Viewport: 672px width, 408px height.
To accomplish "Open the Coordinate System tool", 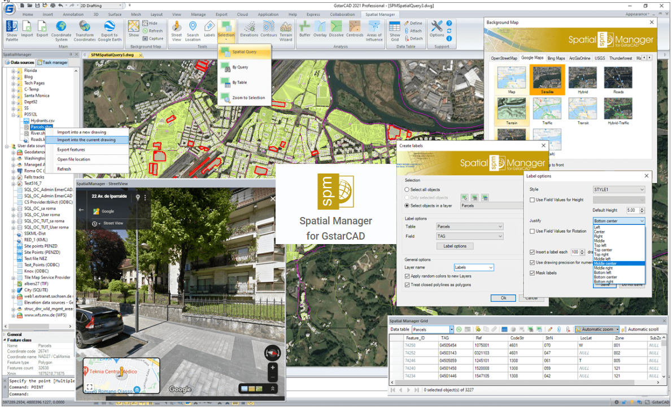I will 61,30.
